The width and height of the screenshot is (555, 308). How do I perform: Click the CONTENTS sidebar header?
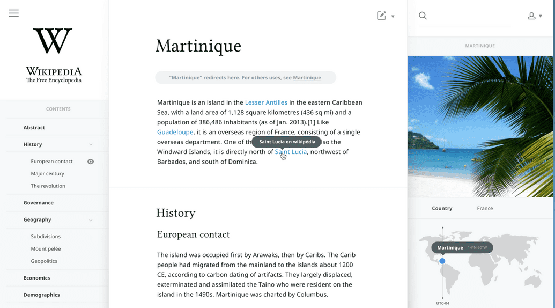(58, 109)
